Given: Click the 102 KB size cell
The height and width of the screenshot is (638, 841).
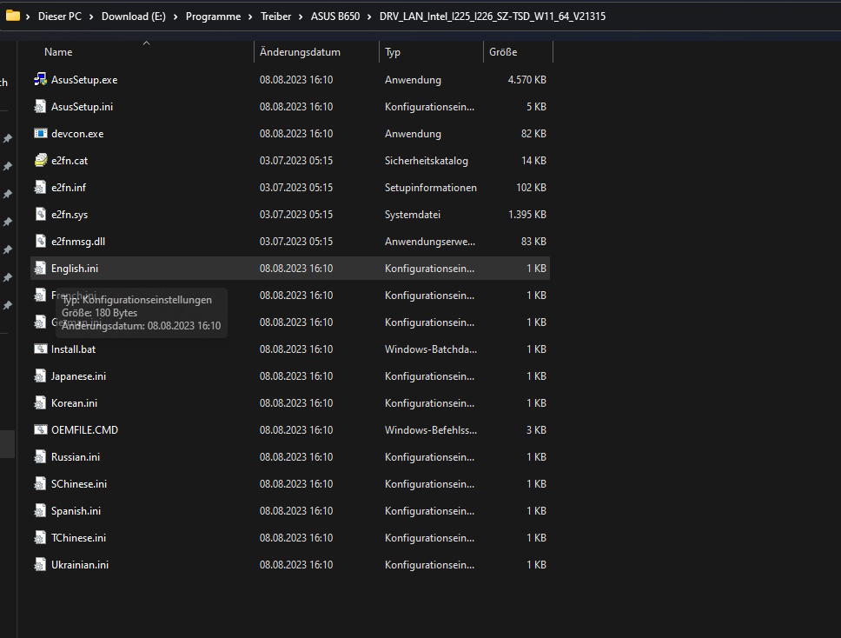Looking at the screenshot, I should pos(531,187).
